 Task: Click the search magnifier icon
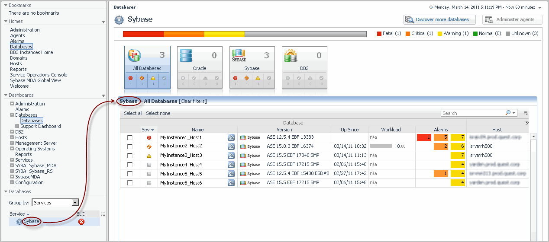coord(508,113)
